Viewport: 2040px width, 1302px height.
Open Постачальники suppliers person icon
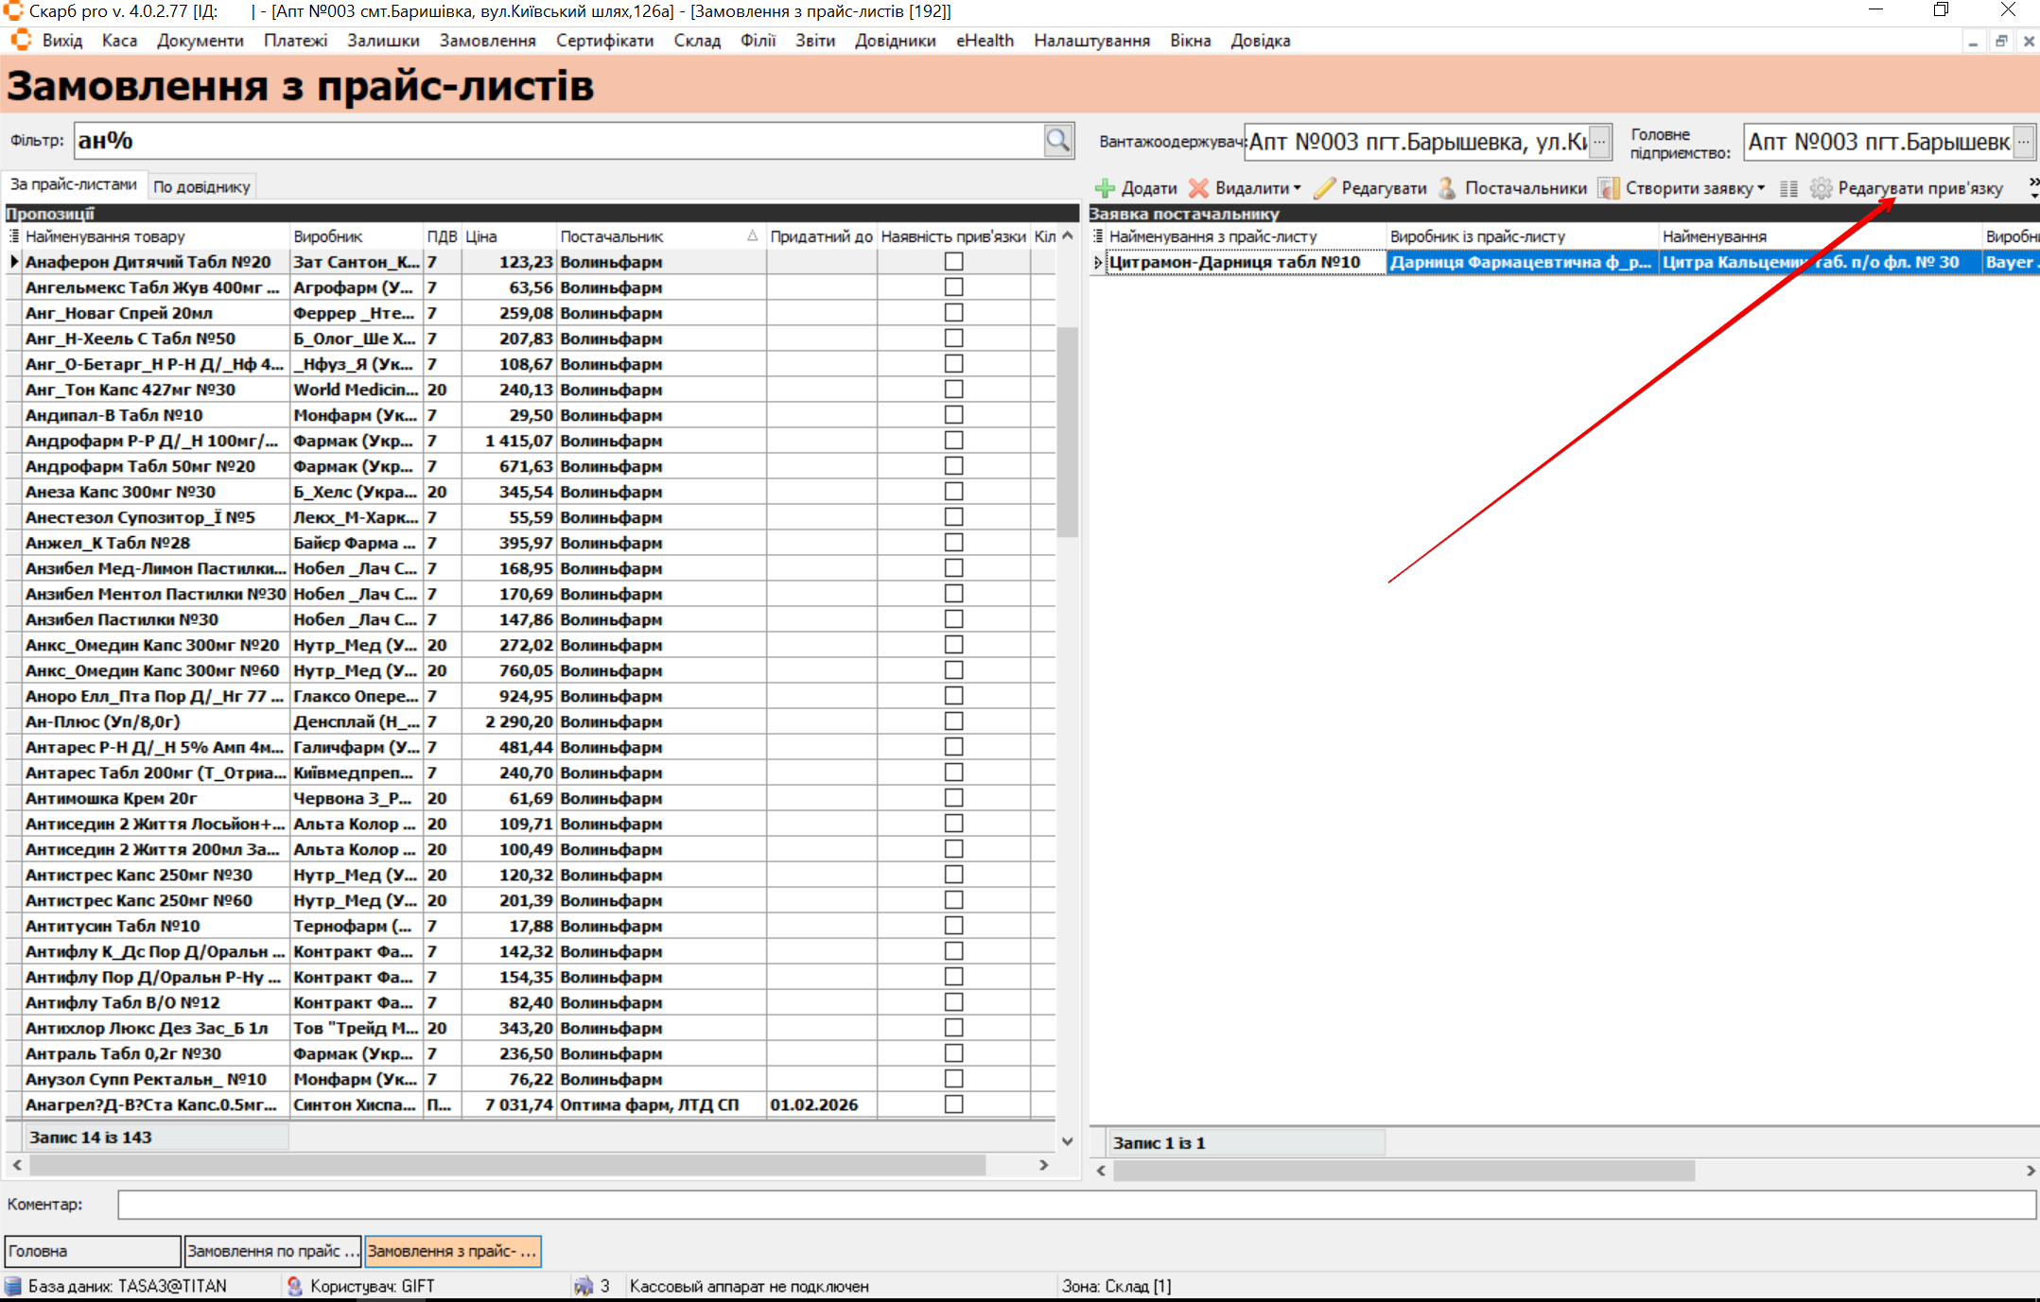coord(1447,188)
